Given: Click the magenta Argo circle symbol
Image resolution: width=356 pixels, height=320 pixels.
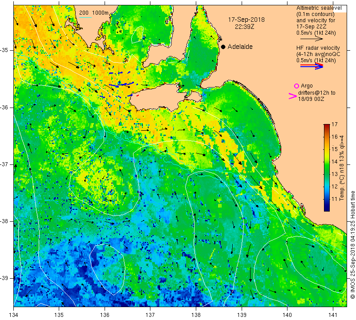Looking at the screenshot, I should coord(296,86).
